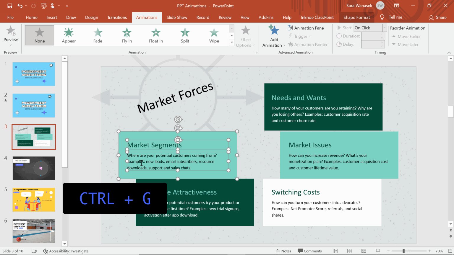Click the Share button
This screenshot has width=454, height=255.
[x=438, y=17]
